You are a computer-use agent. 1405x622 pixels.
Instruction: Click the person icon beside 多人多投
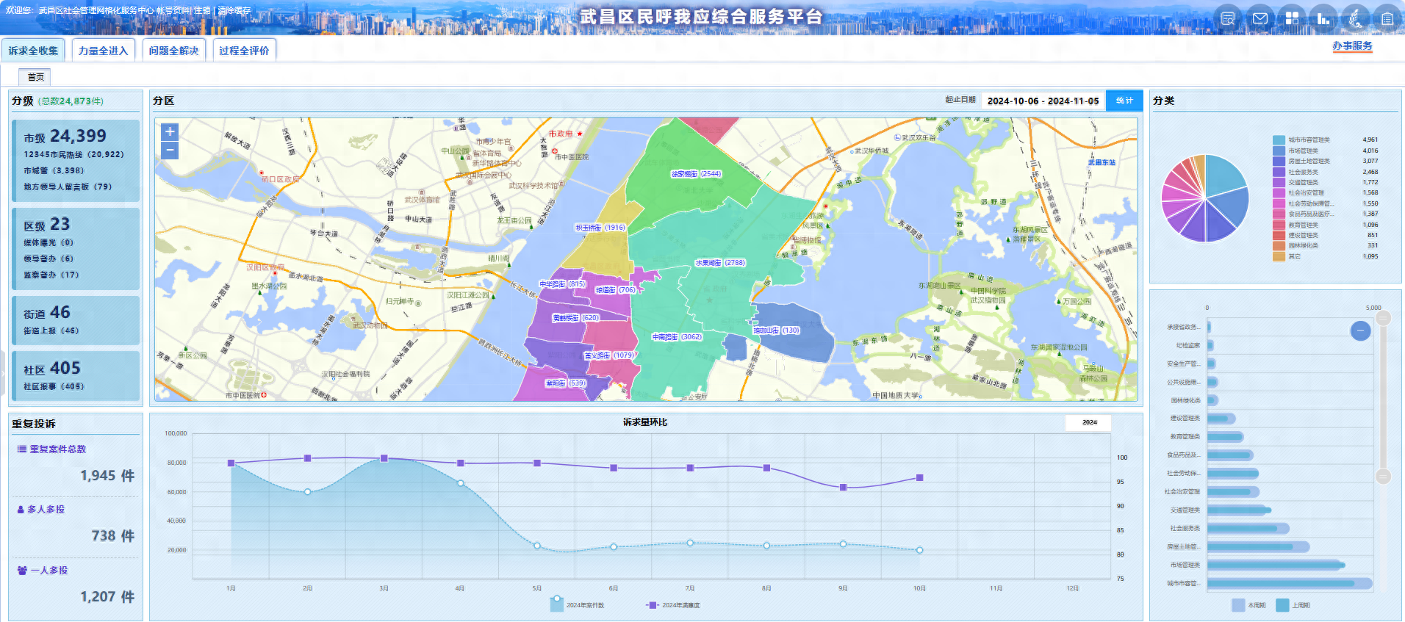(x=21, y=509)
